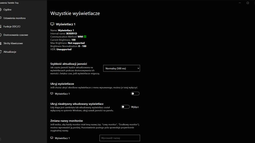Click the Wyłącz label beside the toggle
Viewport: 255px width, 143px height.
coord(135,107)
